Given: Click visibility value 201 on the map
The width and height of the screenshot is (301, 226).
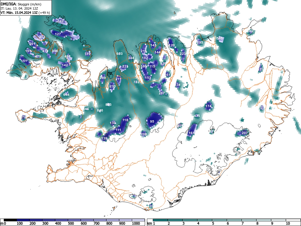Looking at the screenshot, I should tap(33, 44).
